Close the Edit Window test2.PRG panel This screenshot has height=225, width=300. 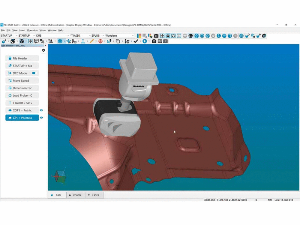pyautogui.click(x=45, y=46)
